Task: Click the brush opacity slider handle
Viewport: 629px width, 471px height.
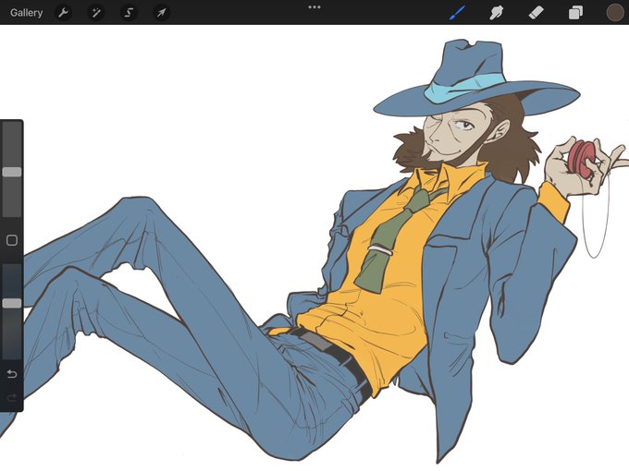Action: tap(12, 303)
